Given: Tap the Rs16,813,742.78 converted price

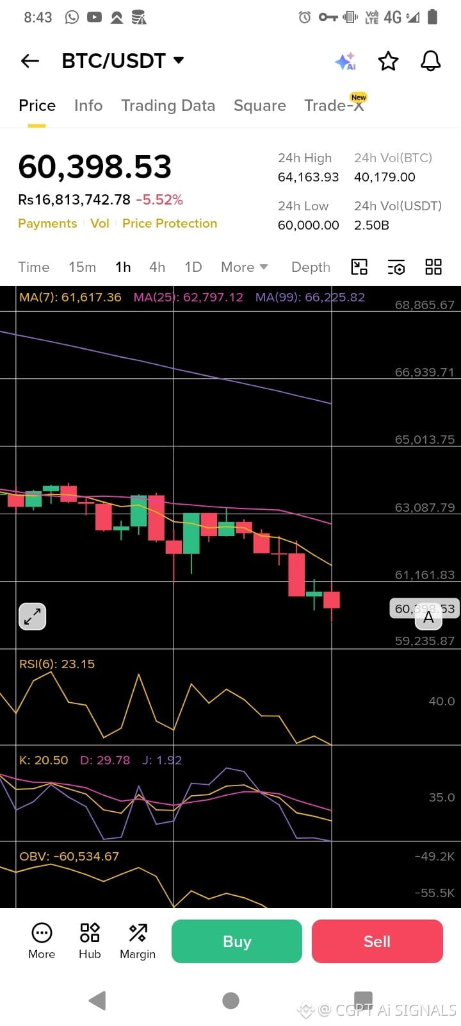Looking at the screenshot, I should 74,199.
